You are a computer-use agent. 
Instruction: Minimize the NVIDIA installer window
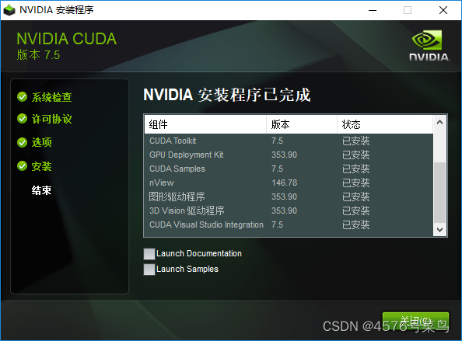click(x=373, y=10)
